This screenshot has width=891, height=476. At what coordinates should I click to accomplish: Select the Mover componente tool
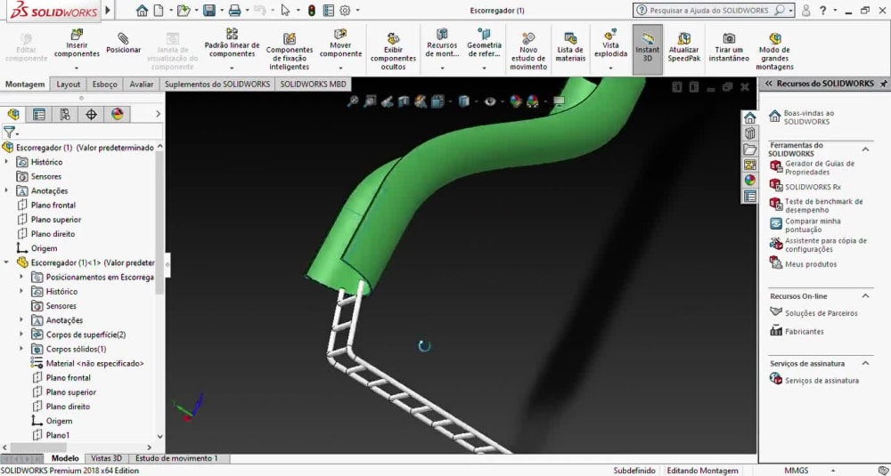(340, 44)
